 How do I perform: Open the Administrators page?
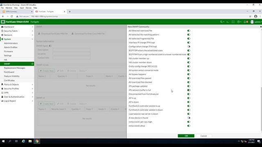tap(11, 43)
